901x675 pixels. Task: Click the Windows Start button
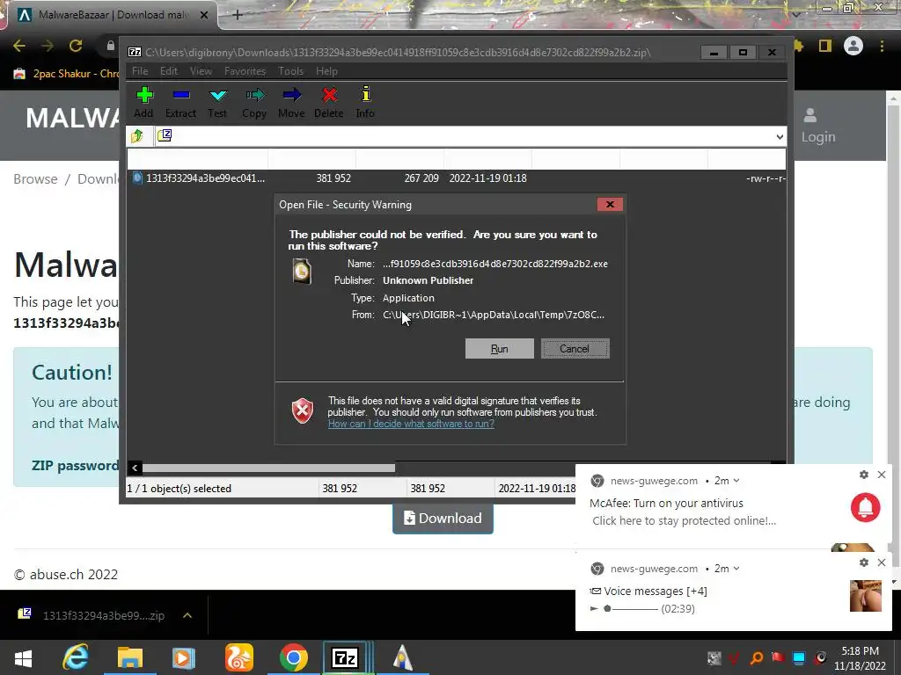pos(23,657)
